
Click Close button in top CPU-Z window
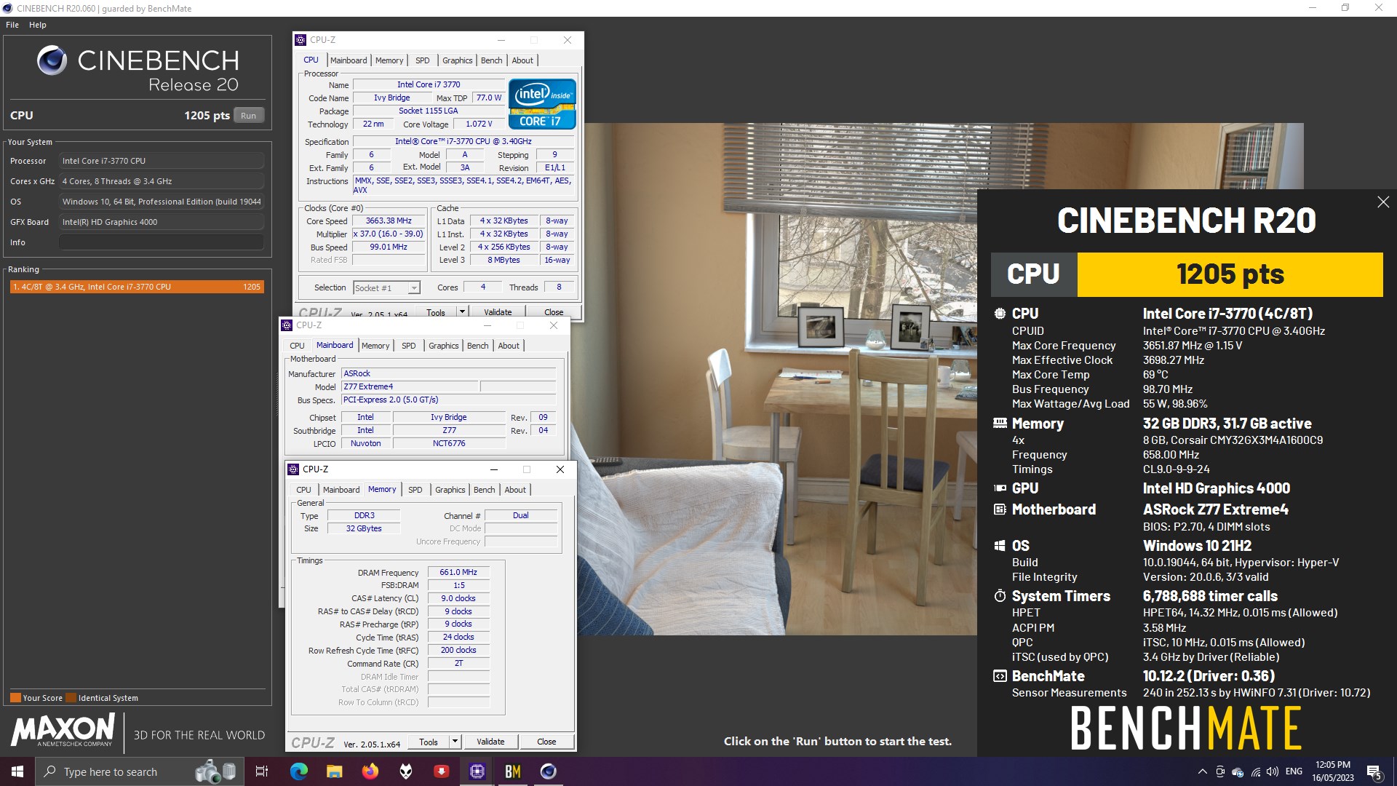[554, 312]
